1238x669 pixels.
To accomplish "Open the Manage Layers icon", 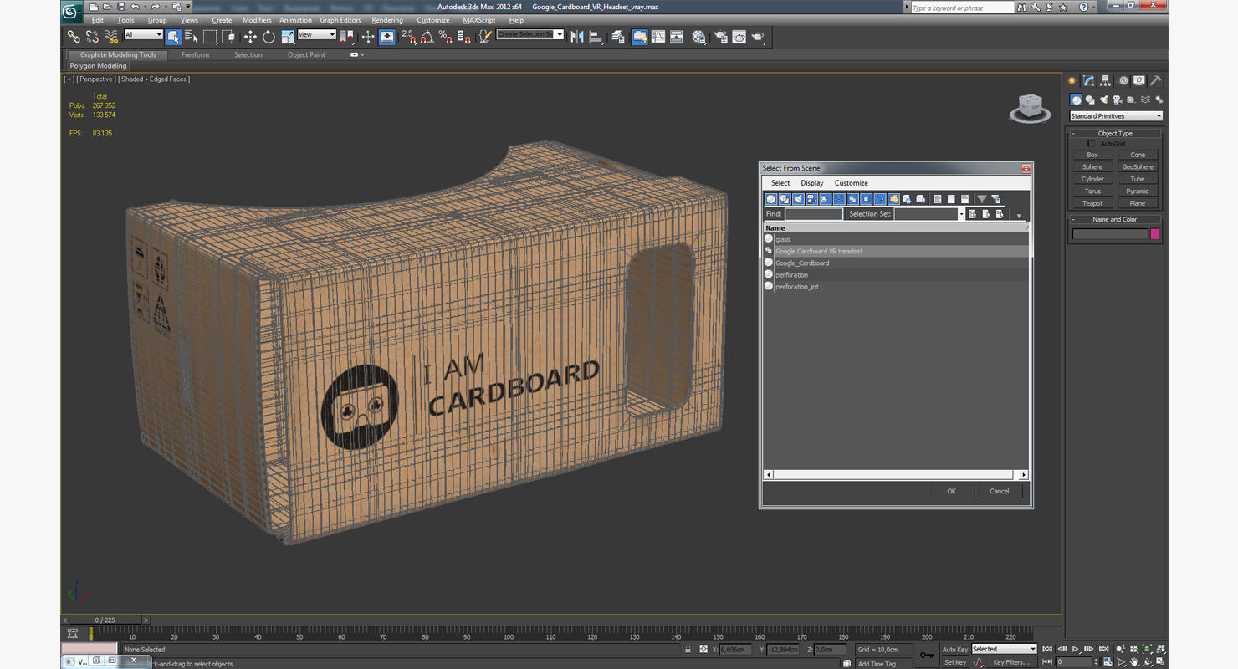I will [618, 37].
